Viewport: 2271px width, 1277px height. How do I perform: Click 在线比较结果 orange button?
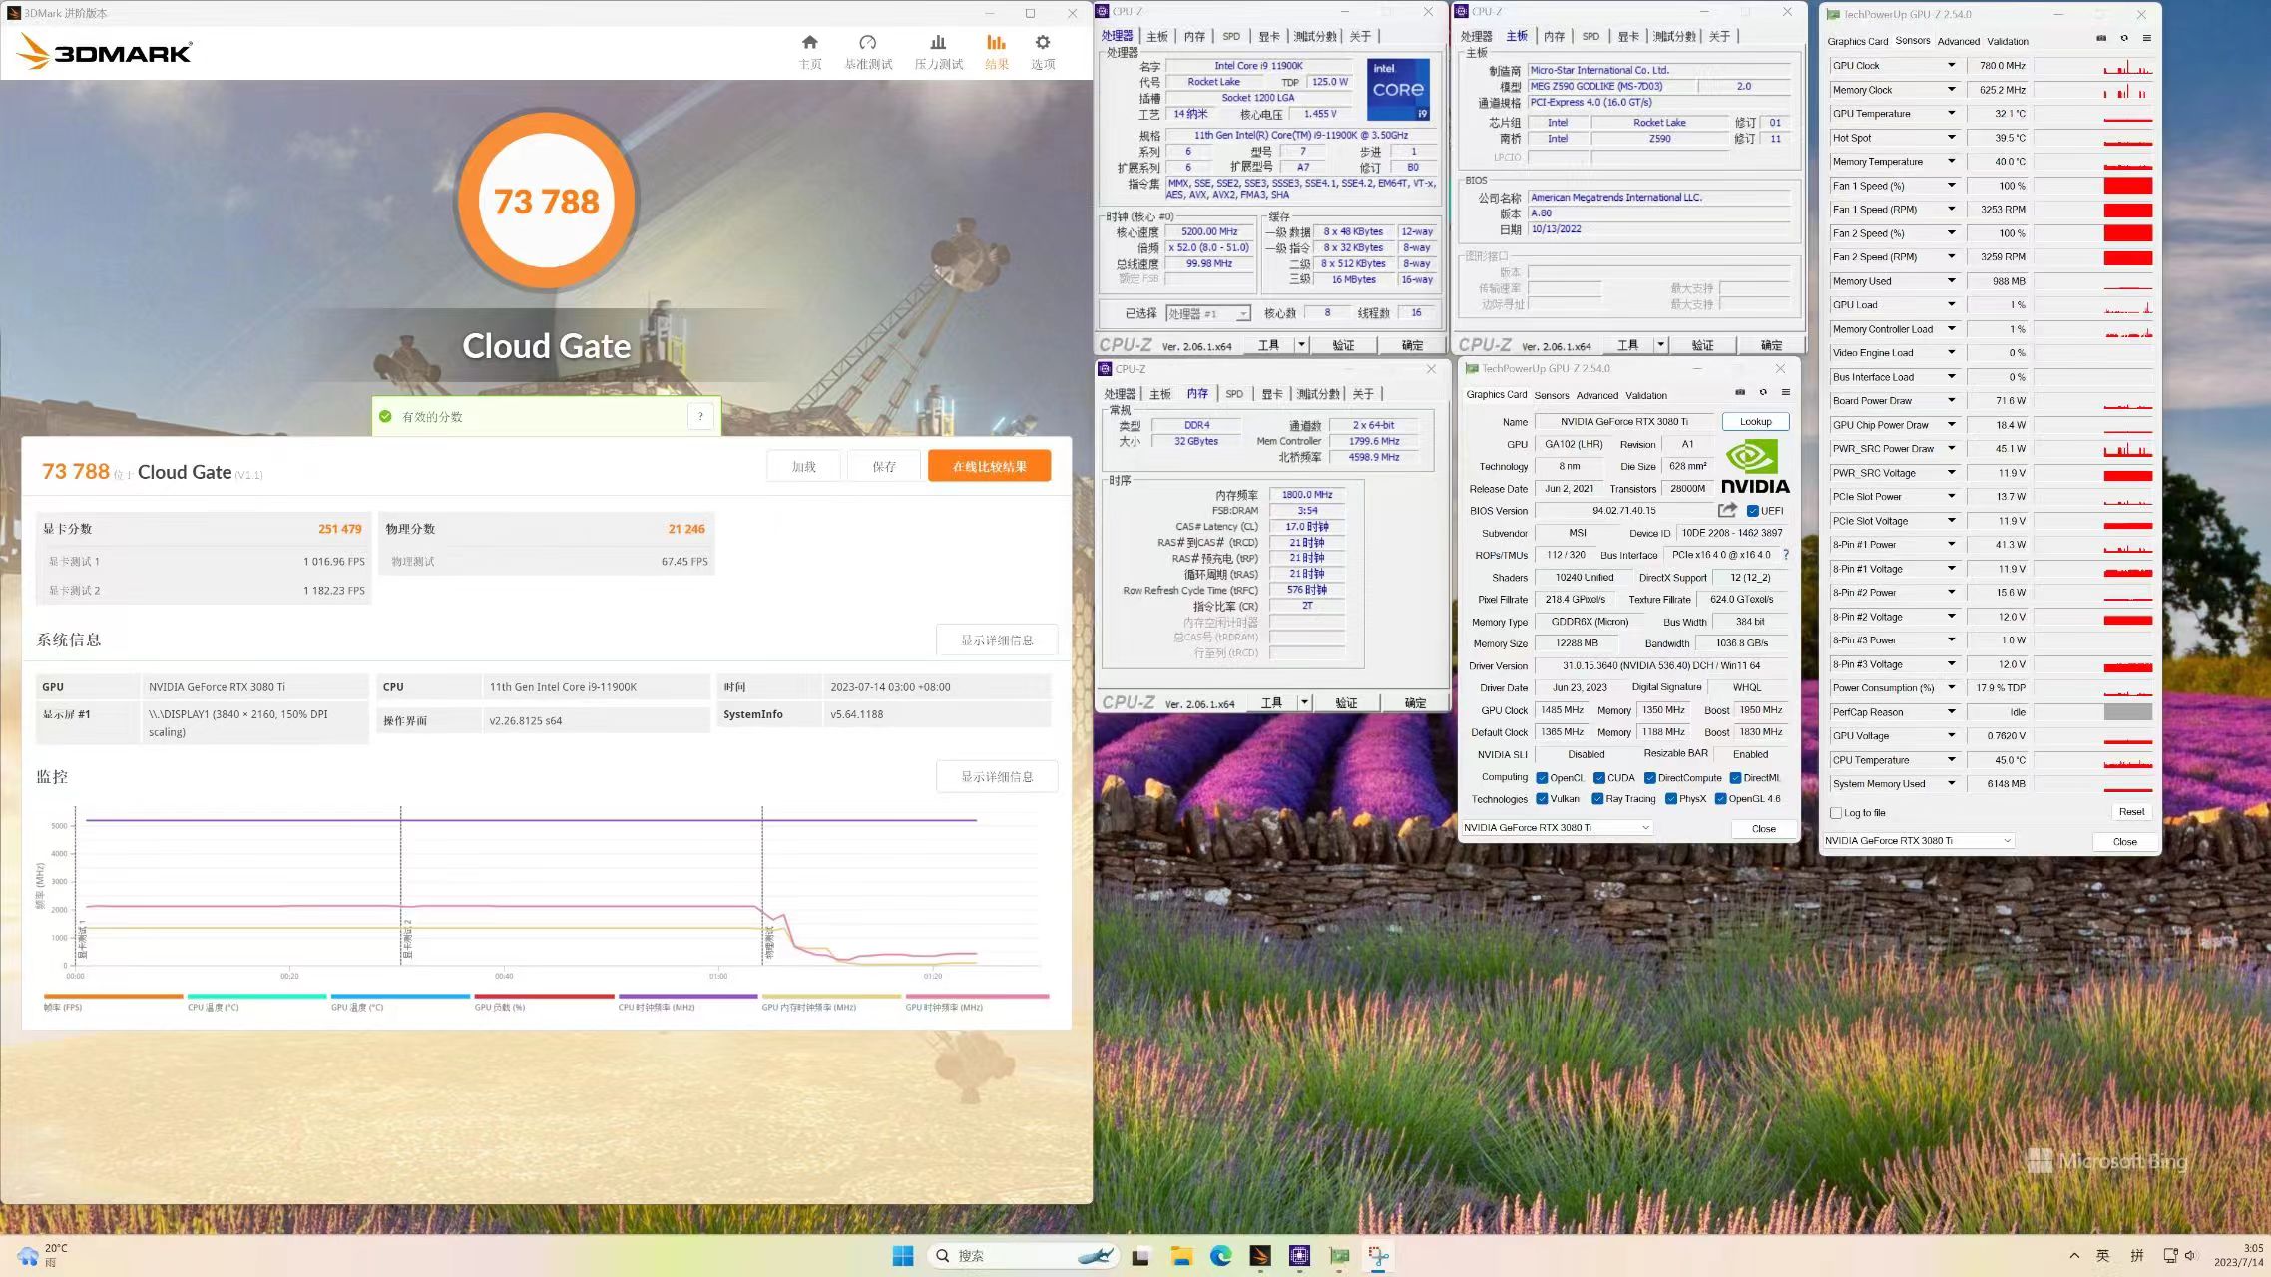989,466
